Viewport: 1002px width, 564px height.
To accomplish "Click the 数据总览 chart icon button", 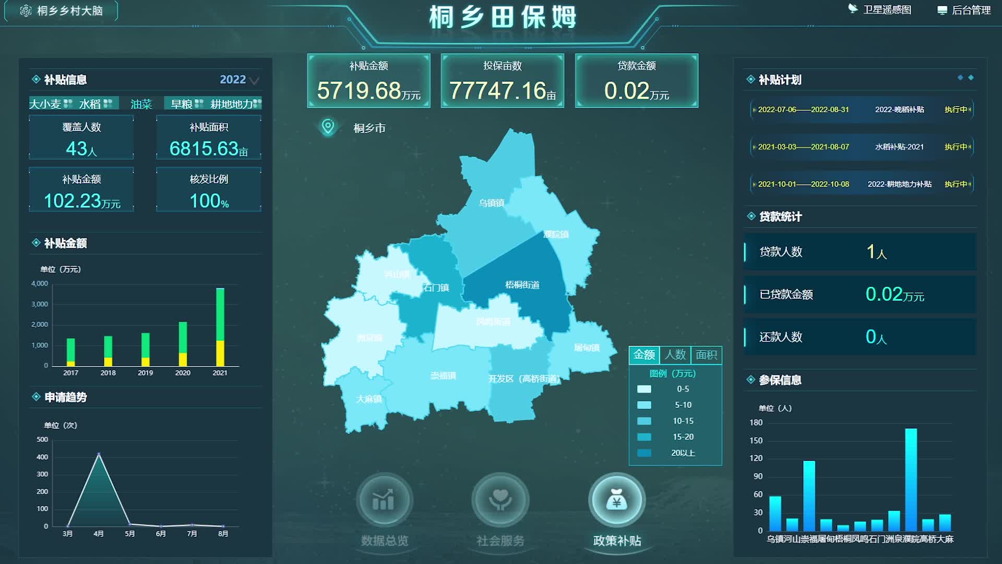I will click(x=384, y=500).
